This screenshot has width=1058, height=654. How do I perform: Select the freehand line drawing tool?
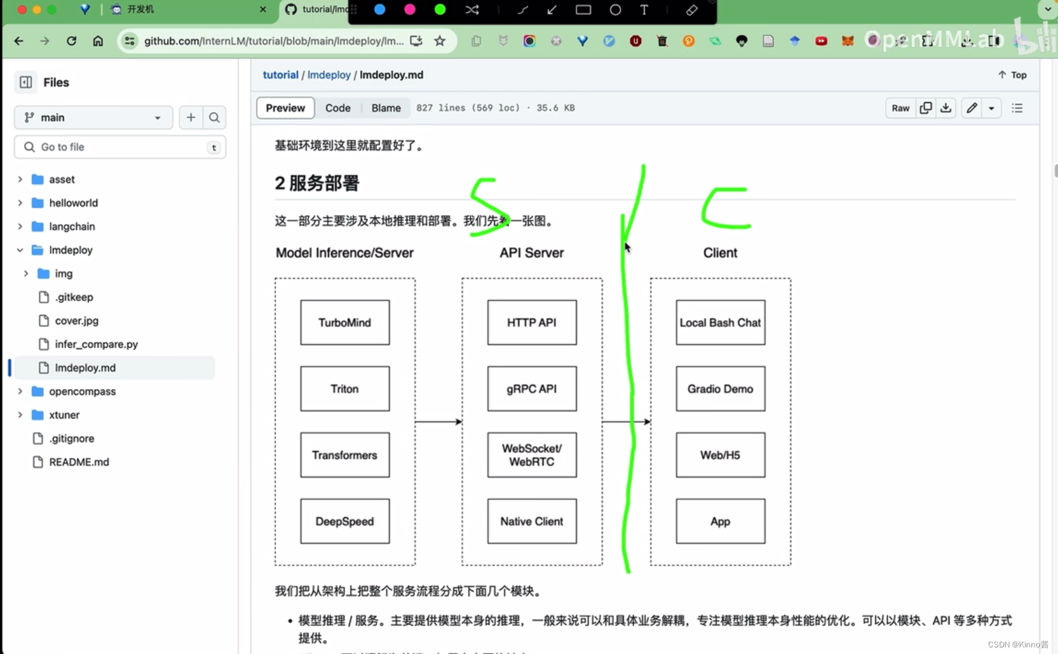522,10
